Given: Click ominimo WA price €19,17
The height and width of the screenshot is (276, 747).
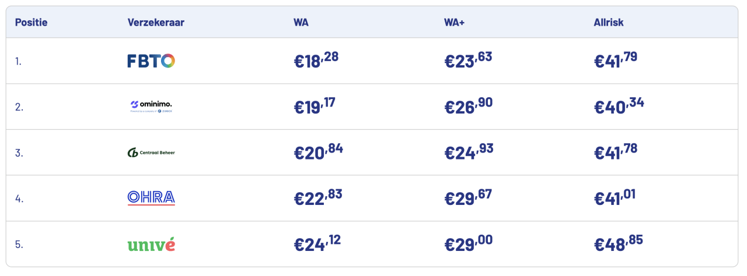Looking at the screenshot, I should click(315, 106).
